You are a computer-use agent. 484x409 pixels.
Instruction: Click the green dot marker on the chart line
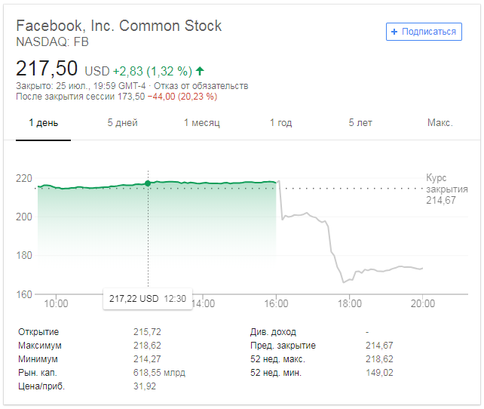tap(148, 183)
